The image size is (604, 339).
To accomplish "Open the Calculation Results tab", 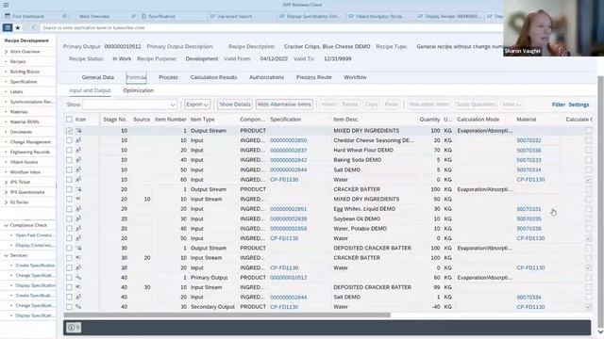I will 213,77.
